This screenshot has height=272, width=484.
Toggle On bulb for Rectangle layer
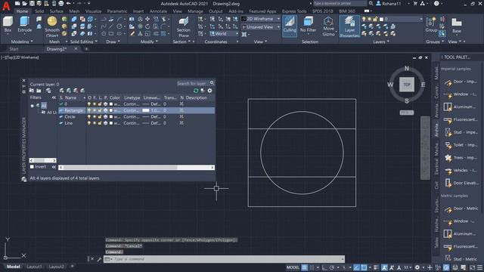click(89, 110)
